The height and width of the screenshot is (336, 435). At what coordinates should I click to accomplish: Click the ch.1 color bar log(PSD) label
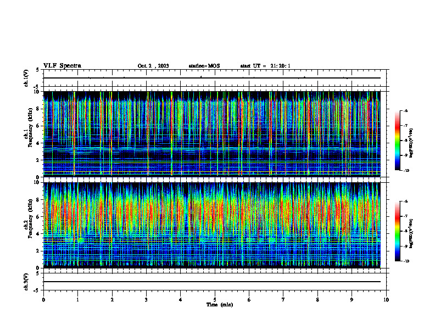[411, 143]
